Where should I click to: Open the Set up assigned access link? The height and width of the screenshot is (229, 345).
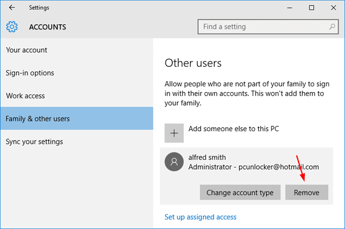click(201, 217)
